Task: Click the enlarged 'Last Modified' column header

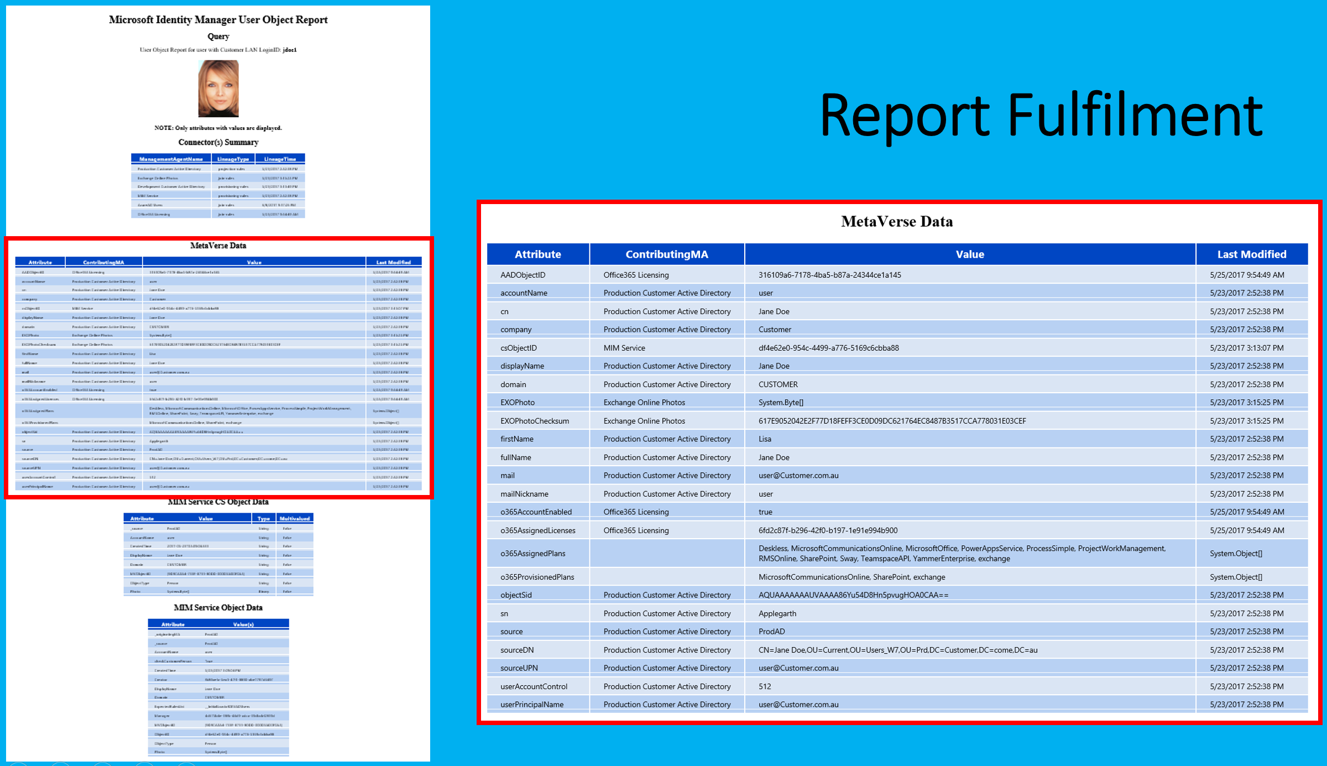Action: (x=1251, y=254)
